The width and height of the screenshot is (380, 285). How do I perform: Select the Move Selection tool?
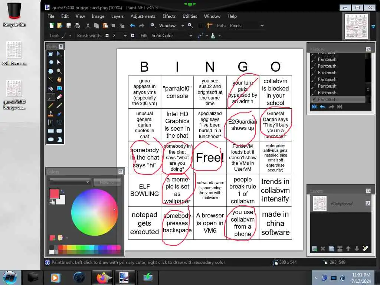[59, 62]
